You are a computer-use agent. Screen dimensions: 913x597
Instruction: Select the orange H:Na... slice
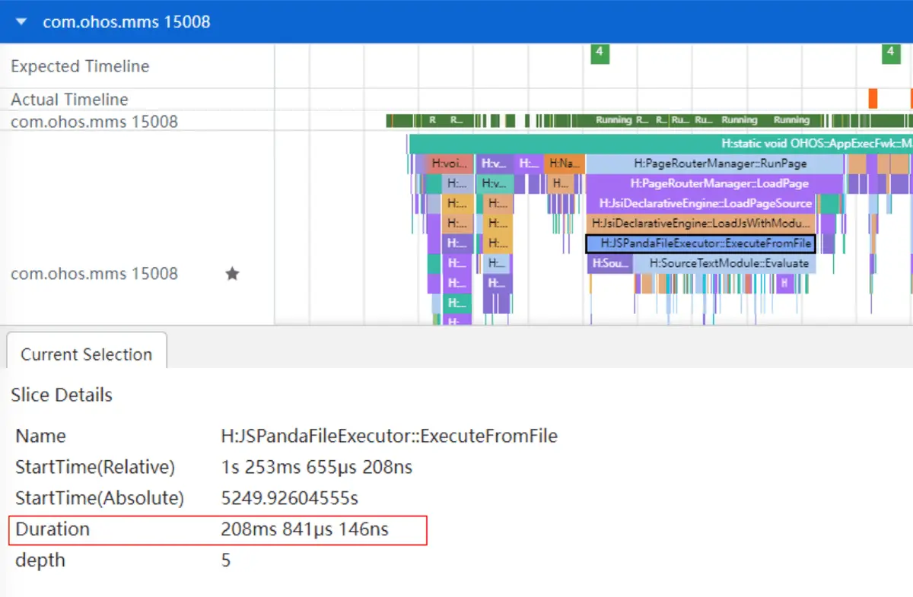tap(565, 164)
